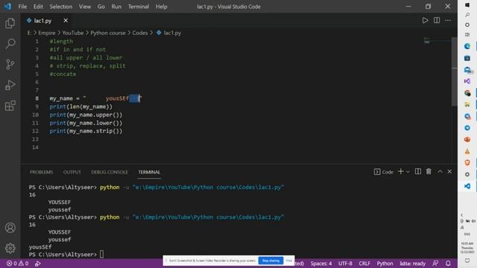Open the Help menu
477x268 pixels.
[x=162, y=7]
